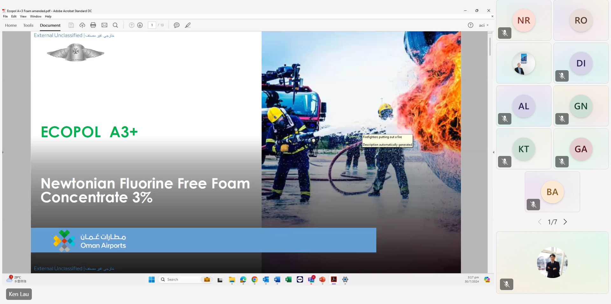This screenshot has width=611, height=304.
Task: Open Google Chrome from taskbar
Action: coord(255,280)
